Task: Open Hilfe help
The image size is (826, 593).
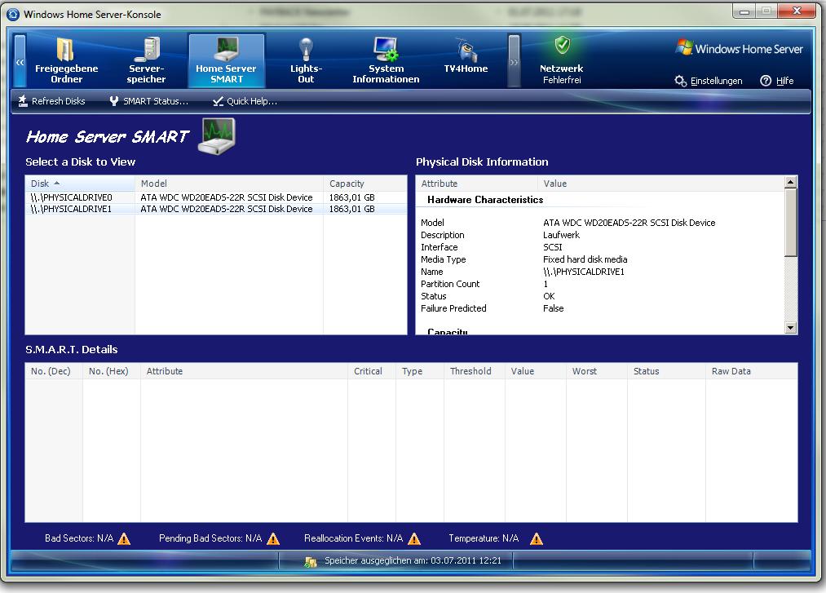Action: [777, 81]
